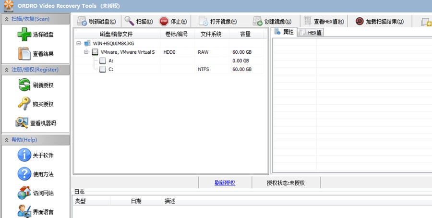
Task: Click the 容量 column header
Action: click(245, 34)
